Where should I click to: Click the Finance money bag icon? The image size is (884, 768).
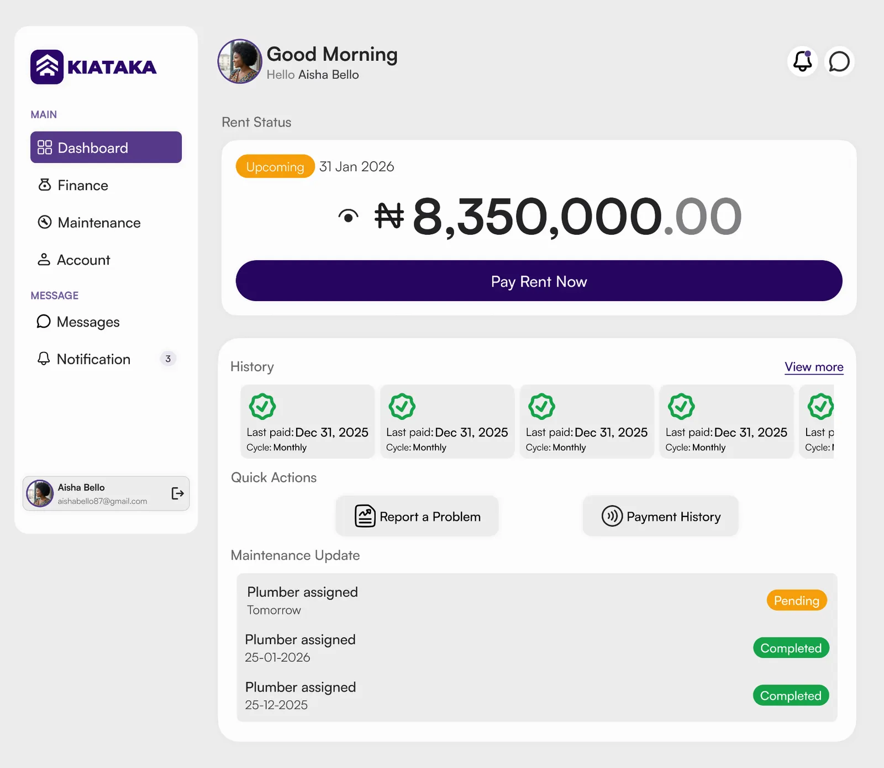click(x=45, y=185)
